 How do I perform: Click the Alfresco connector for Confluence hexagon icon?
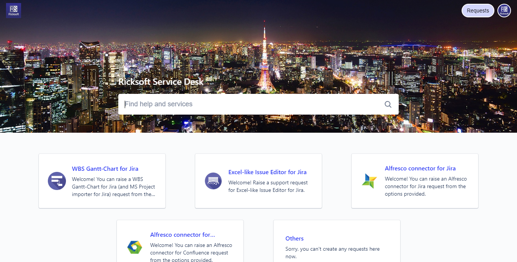point(135,247)
